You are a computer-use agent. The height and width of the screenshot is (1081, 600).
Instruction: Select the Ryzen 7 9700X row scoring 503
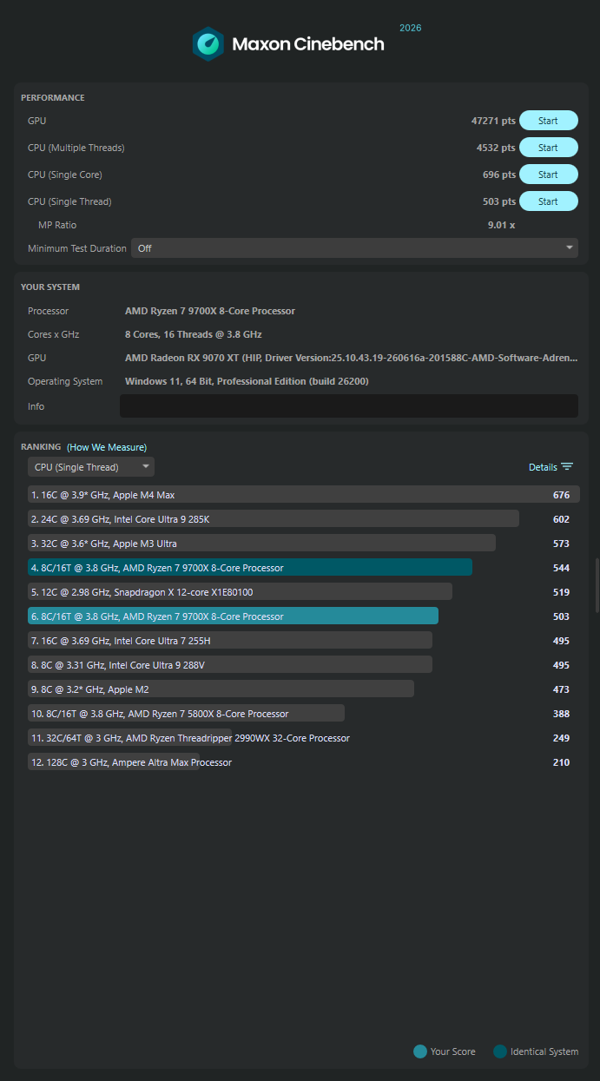[x=303, y=616]
